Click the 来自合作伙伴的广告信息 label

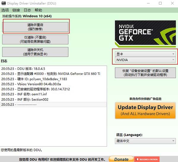[x=145, y=99]
